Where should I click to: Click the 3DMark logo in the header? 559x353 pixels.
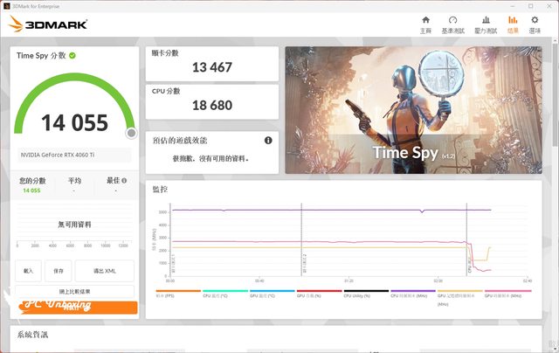pyautogui.click(x=48, y=24)
